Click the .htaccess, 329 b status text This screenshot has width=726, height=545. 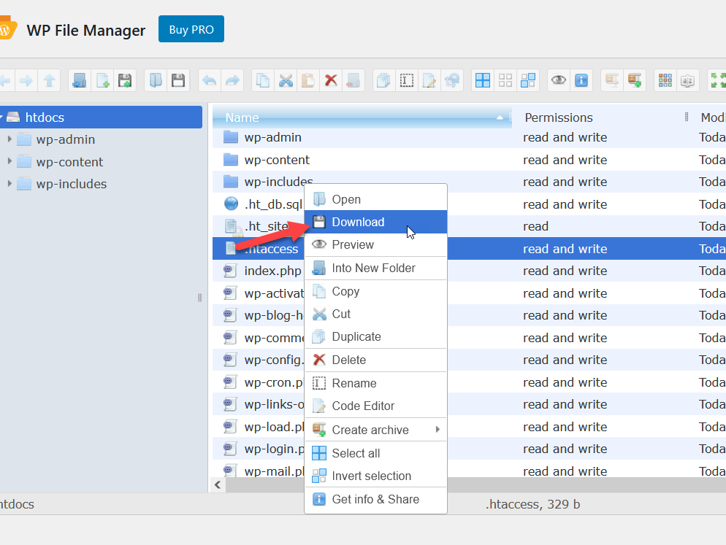(x=533, y=504)
